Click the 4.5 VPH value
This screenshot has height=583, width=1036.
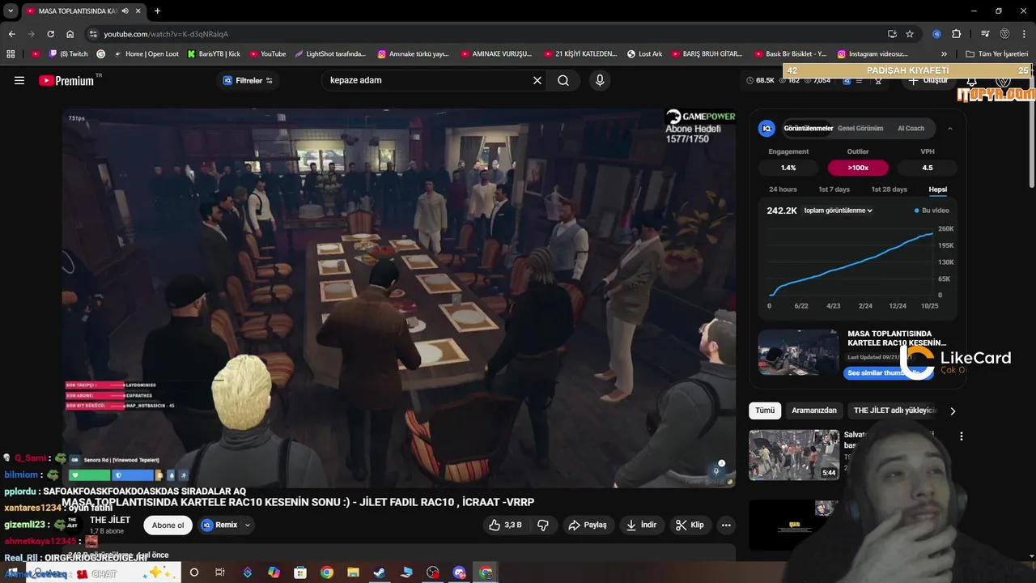pos(928,168)
